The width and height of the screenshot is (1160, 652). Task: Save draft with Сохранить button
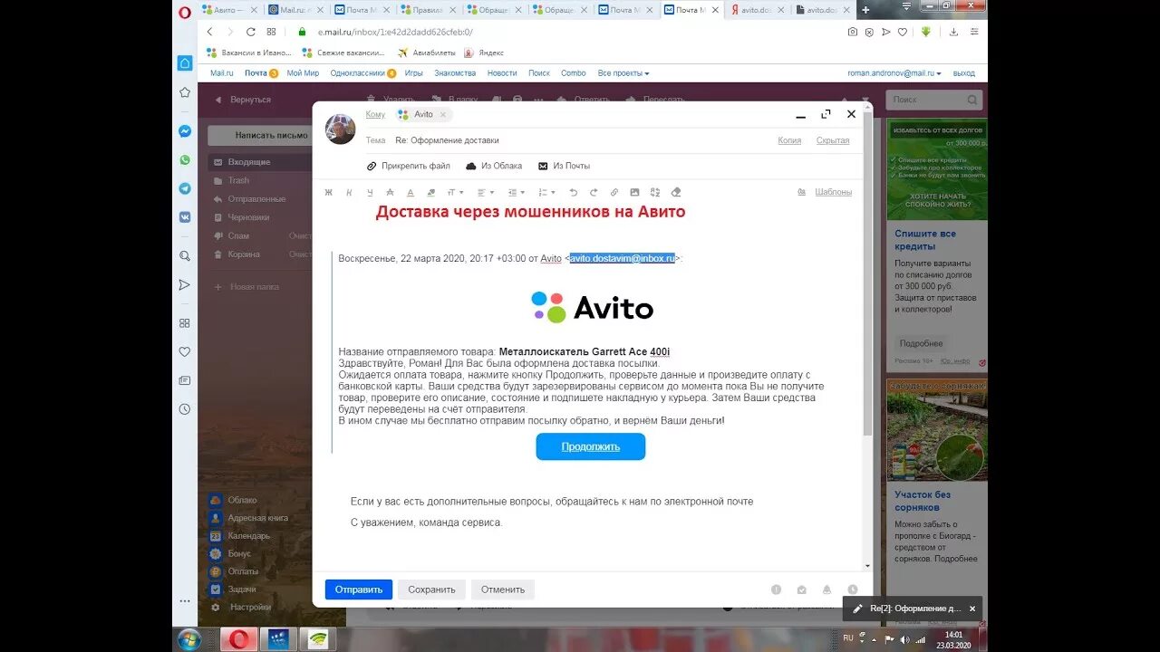coord(431,590)
